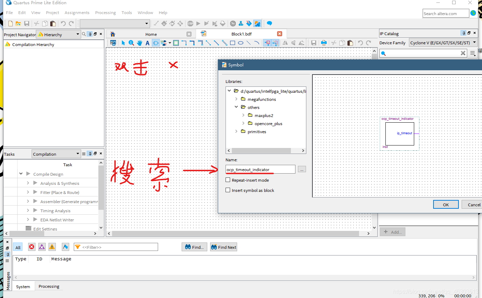Expand the Analysis & Synthesis task
This screenshot has width=482, height=298.
[28, 183]
